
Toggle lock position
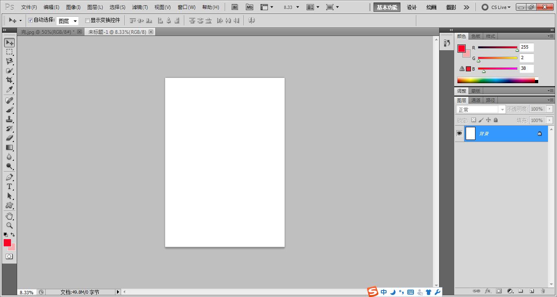pyautogui.click(x=488, y=120)
